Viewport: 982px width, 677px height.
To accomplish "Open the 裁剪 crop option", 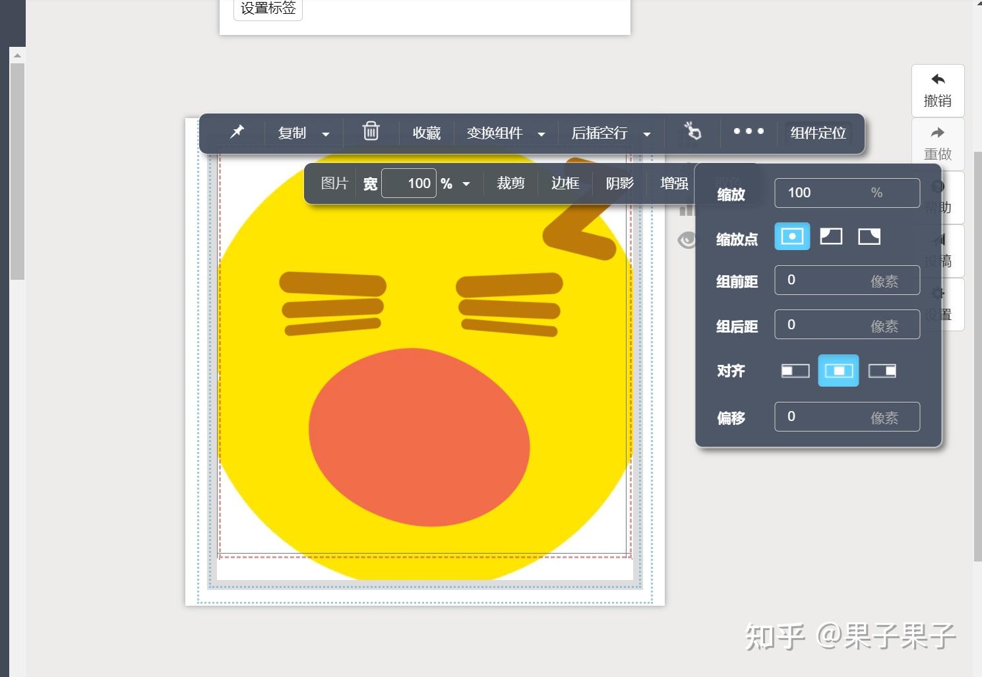I will (510, 183).
